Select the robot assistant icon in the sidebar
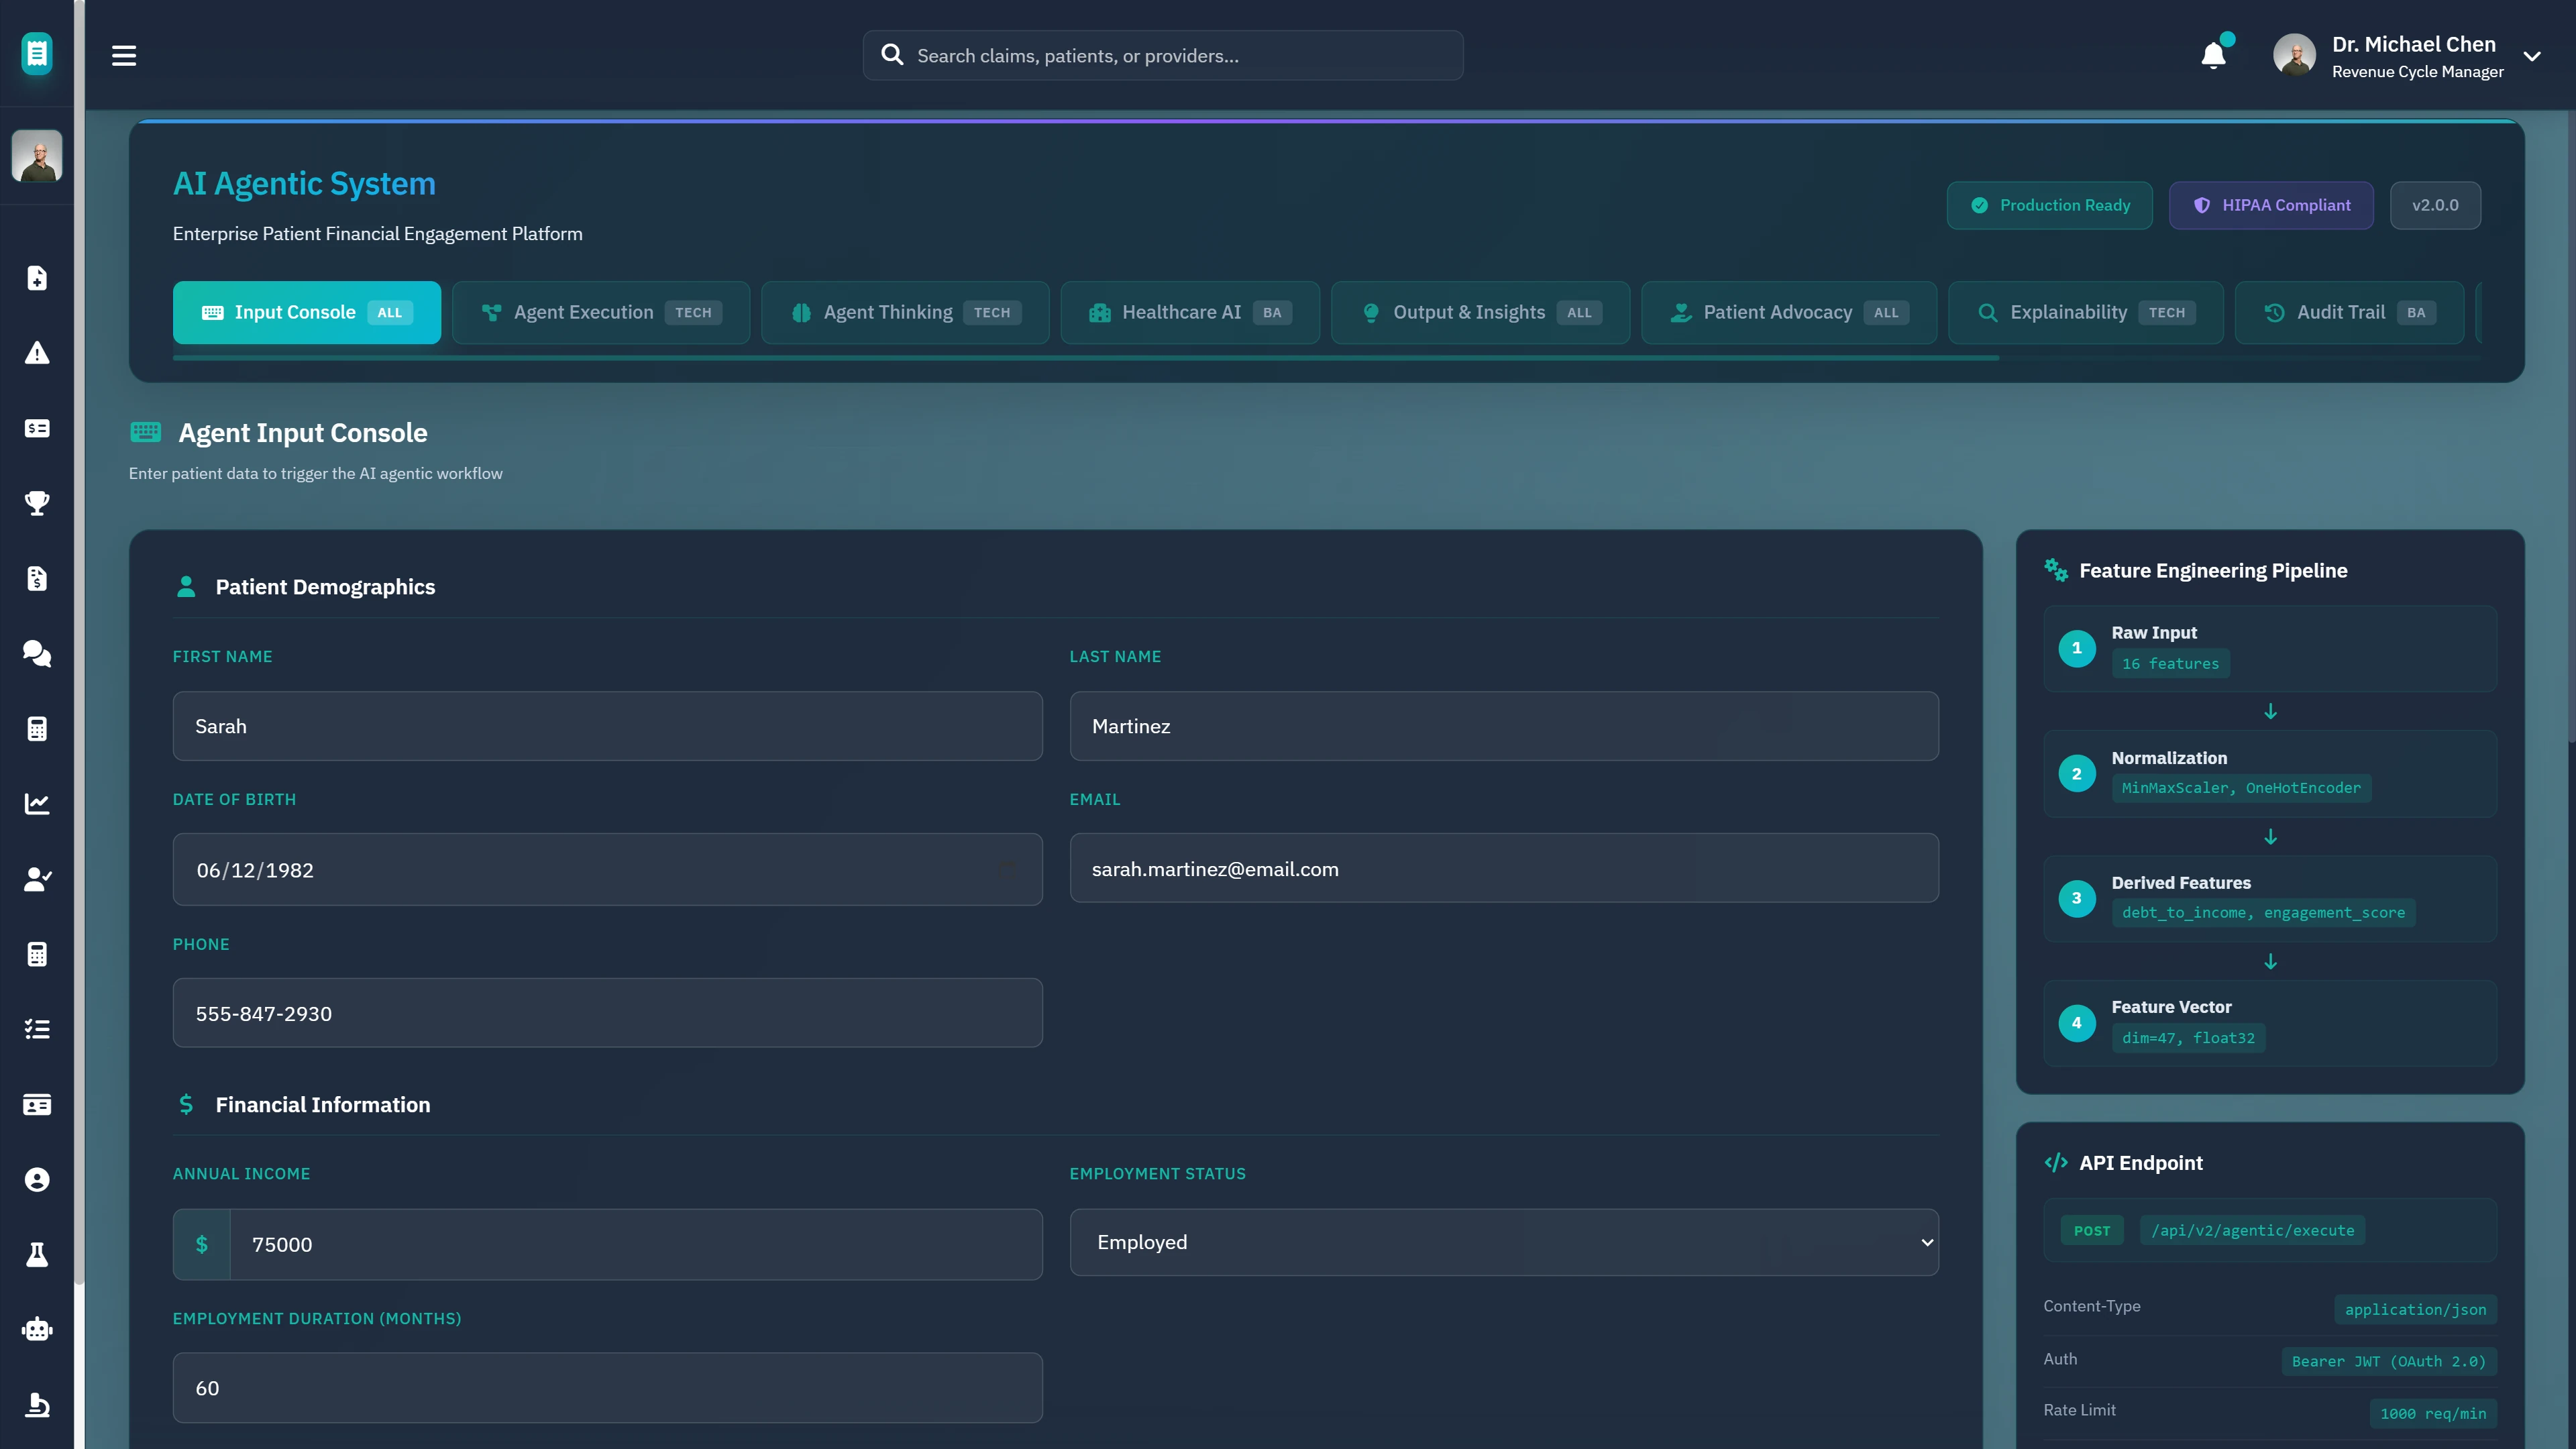The width and height of the screenshot is (2576, 1449). [x=37, y=1329]
